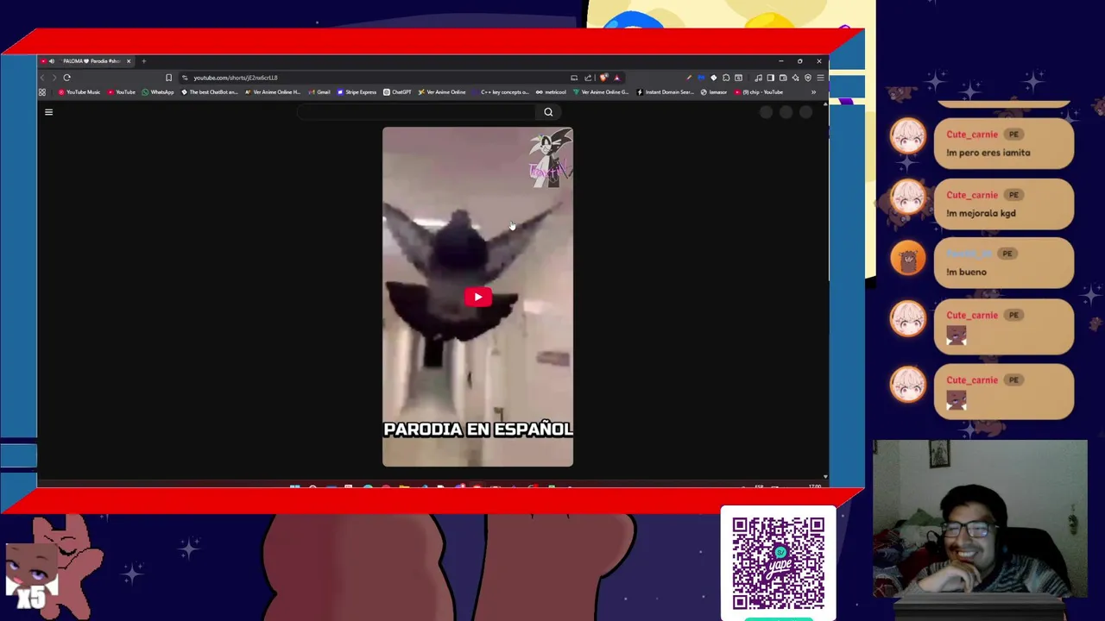Viewport: 1105px width, 621px height.
Task: Open the Instant Domain Search bookmark
Action: click(x=666, y=92)
